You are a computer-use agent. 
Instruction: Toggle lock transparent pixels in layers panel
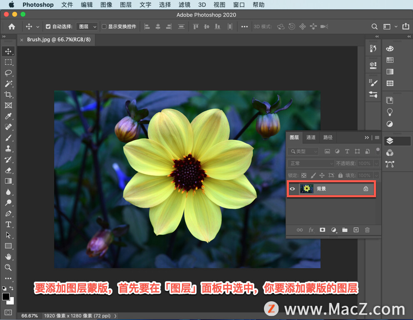pyautogui.click(x=304, y=175)
